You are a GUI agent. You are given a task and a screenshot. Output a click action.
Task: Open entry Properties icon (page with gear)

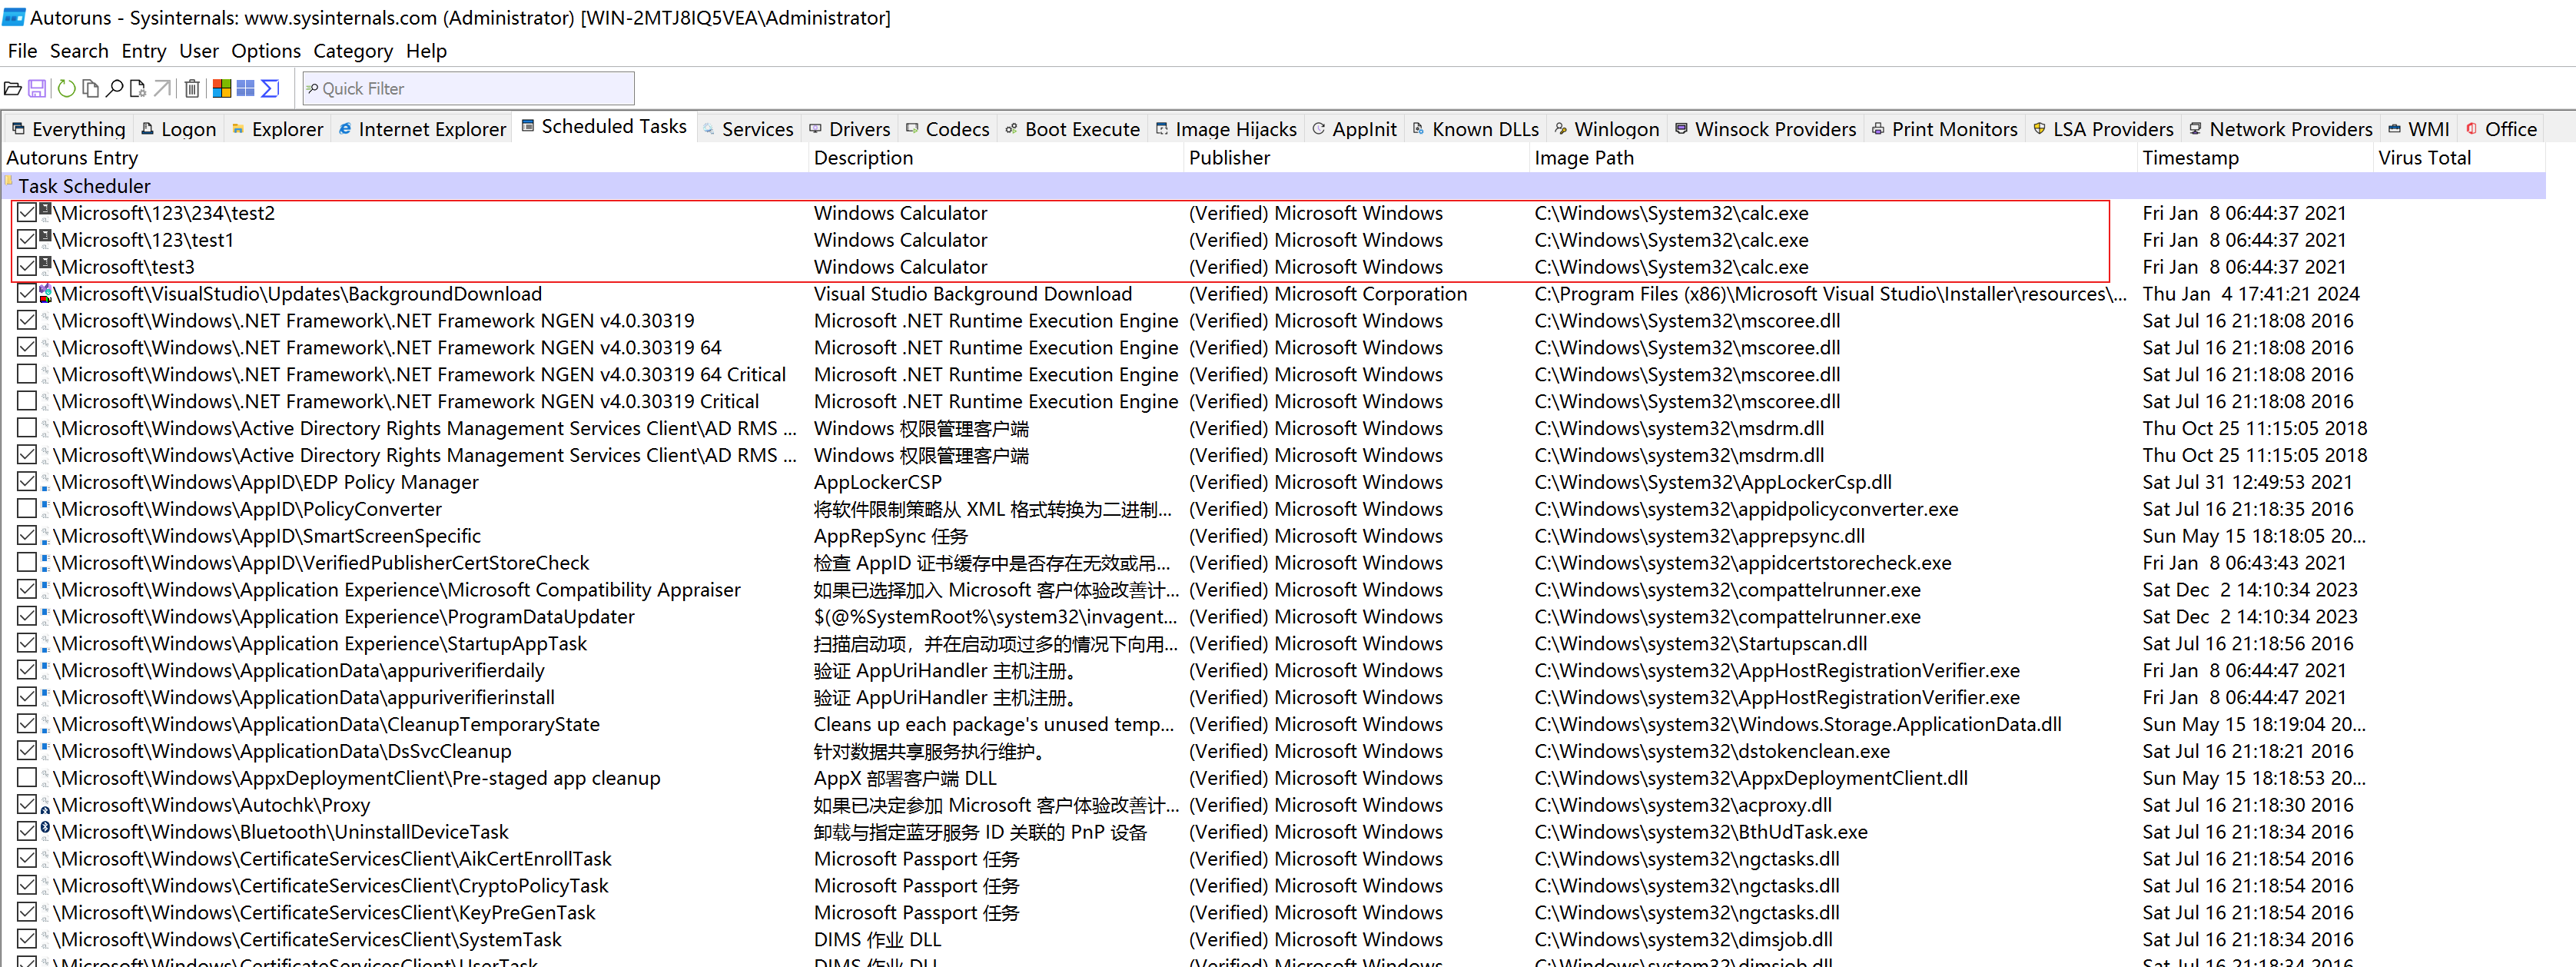[x=138, y=89]
